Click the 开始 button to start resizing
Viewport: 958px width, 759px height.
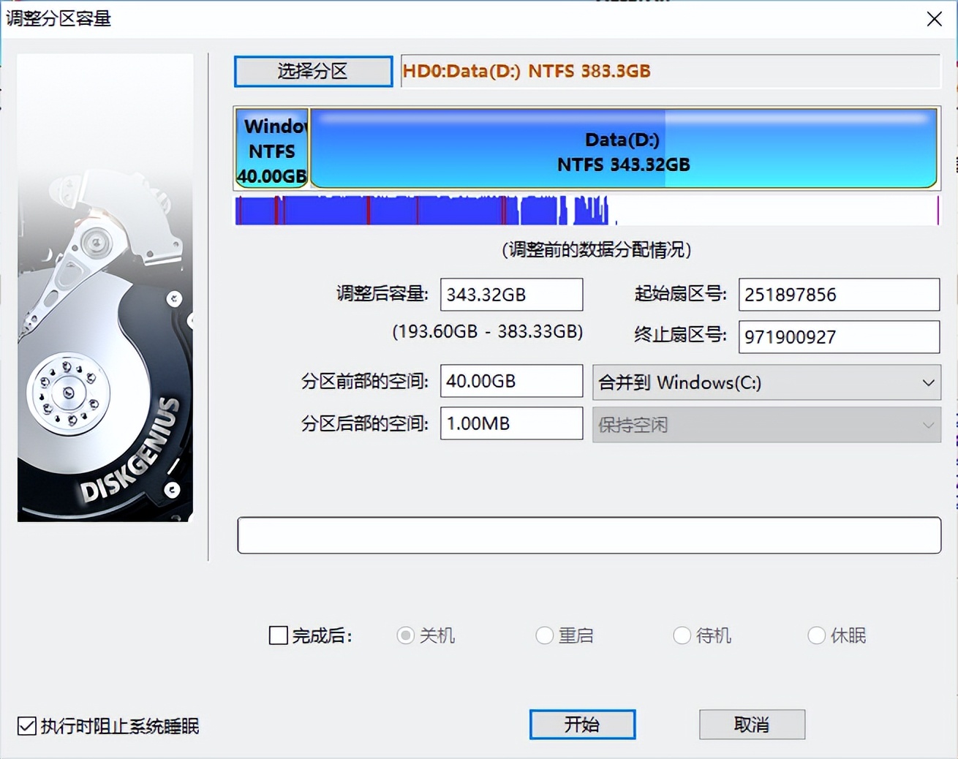click(582, 725)
